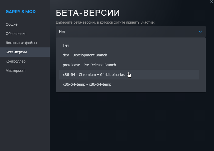214x151 pixels.
Task: Choose the x86-64-temp branch option
Action: coord(87,84)
